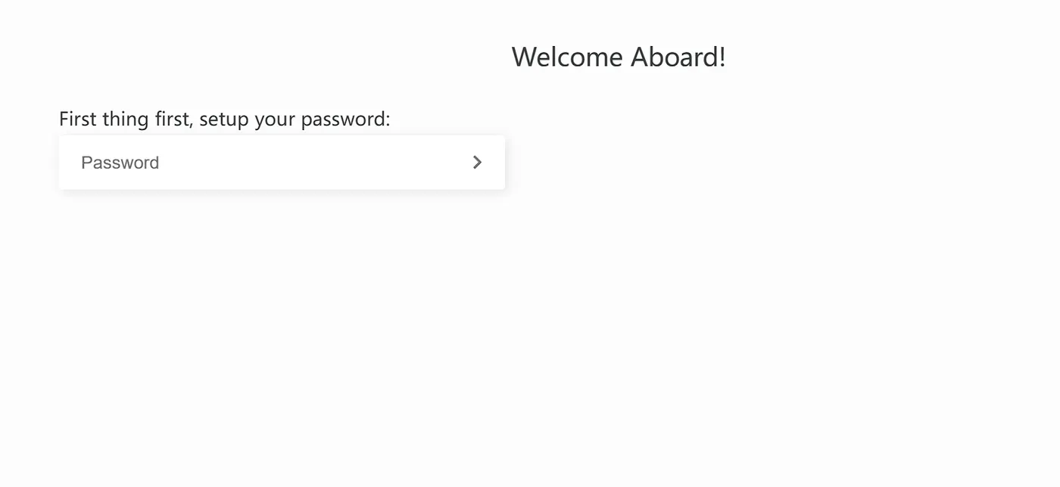The width and height of the screenshot is (1060, 487).
Task: Select the 'Welcome Aboard!' heading text
Action: pyautogui.click(x=619, y=57)
